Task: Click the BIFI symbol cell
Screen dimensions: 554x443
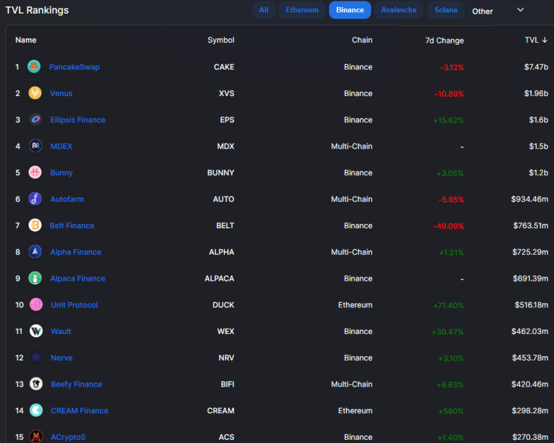Action: pos(227,384)
